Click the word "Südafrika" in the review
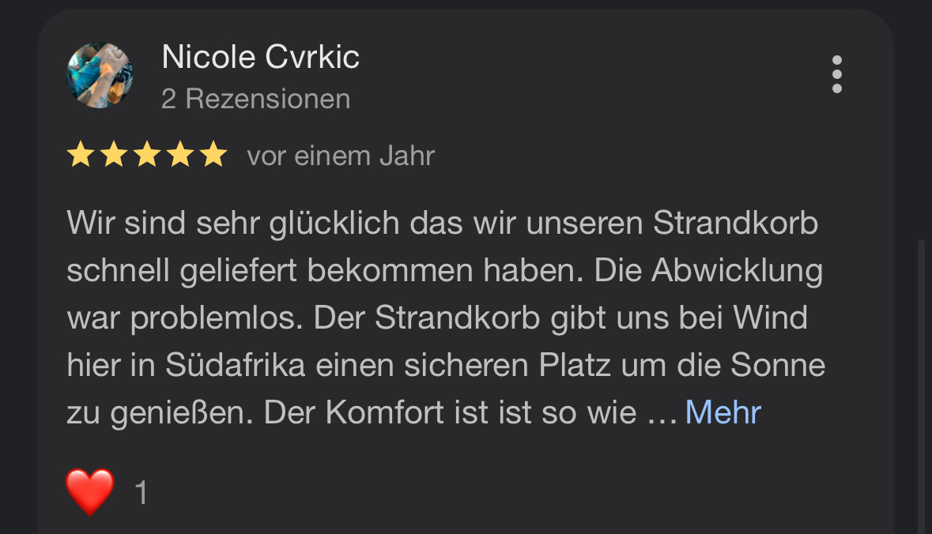This screenshot has width=932, height=534. [235, 366]
